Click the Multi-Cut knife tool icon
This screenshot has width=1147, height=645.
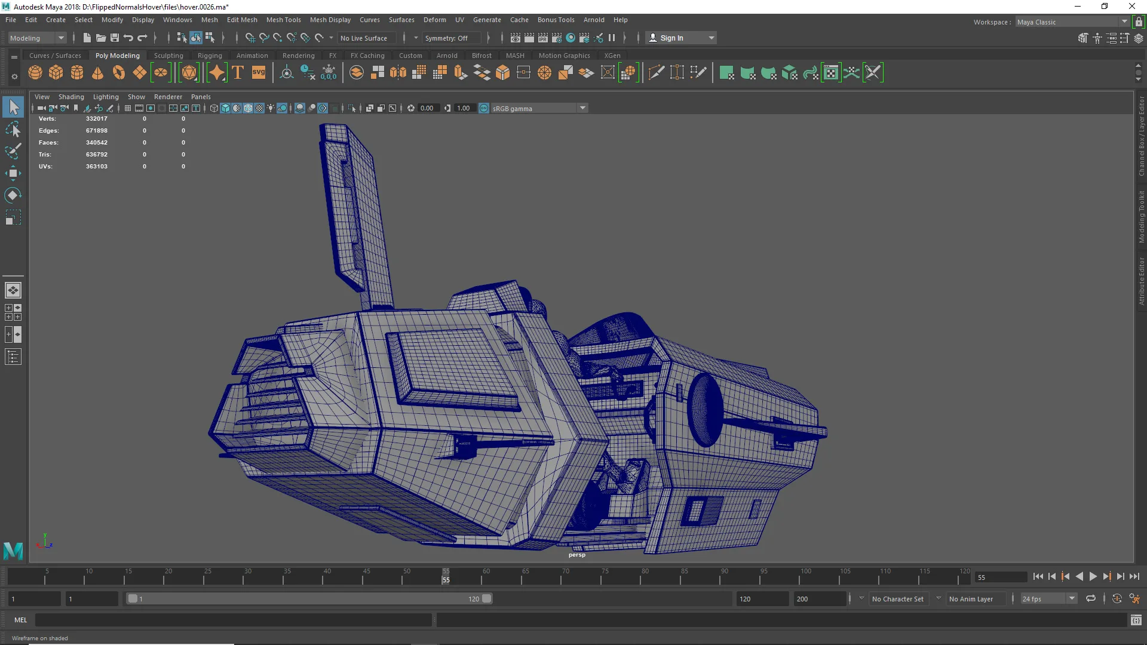[656, 73]
